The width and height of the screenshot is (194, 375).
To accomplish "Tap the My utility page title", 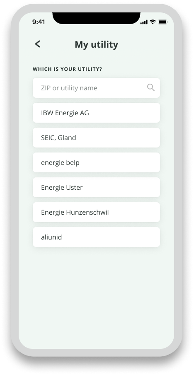I will tap(97, 44).
